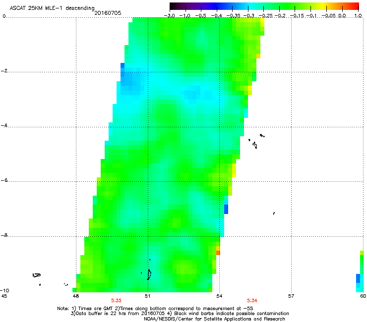Click the orange data cell near 54E
367x322 pixels.
pos(218,253)
